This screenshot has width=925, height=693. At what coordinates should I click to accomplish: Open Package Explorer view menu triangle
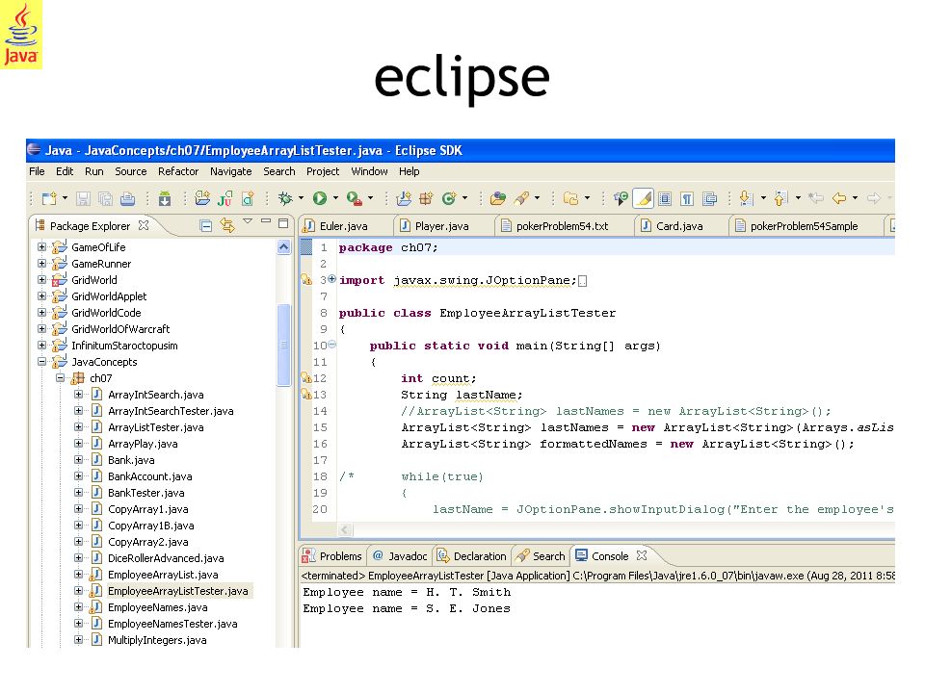coord(248,221)
